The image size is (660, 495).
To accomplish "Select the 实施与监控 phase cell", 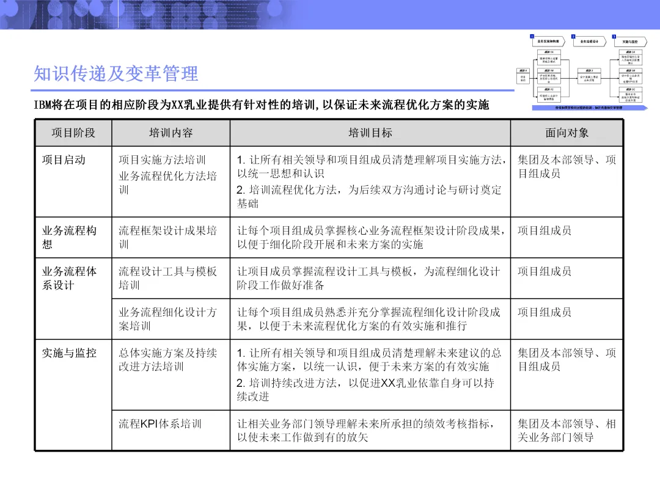I will [74, 395].
